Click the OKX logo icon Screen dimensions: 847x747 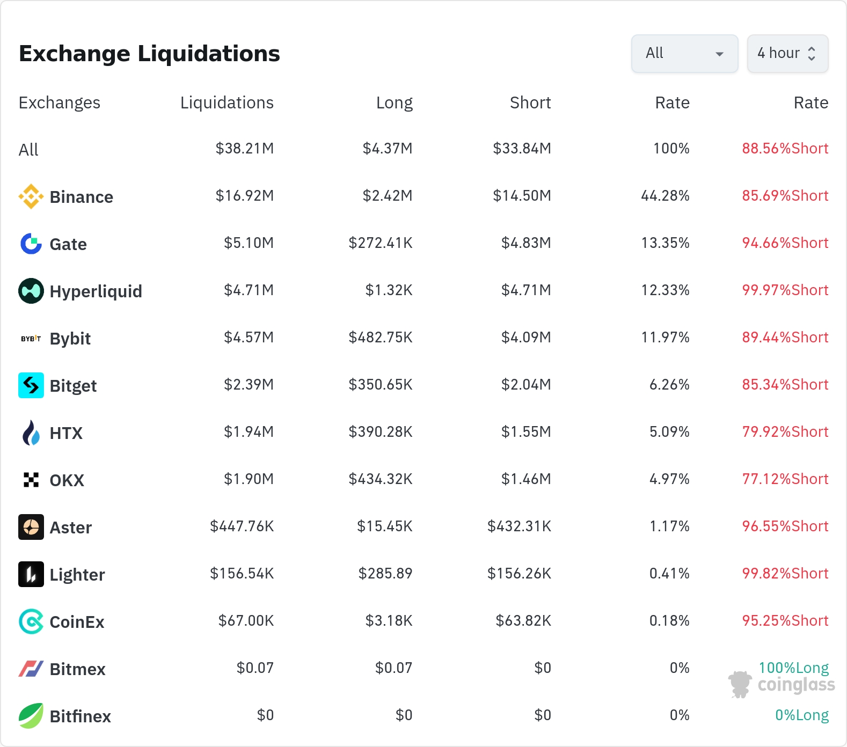(x=31, y=480)
